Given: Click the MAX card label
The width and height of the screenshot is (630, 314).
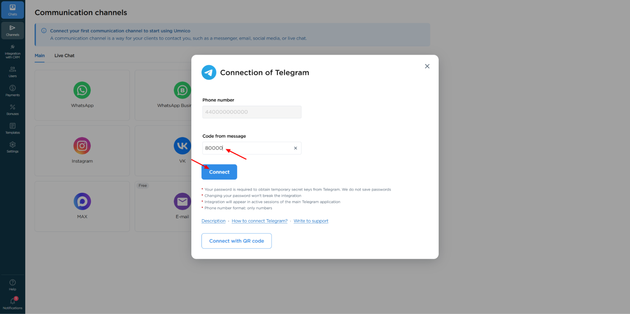Looking at the screenshot, I should coord(82,216).
